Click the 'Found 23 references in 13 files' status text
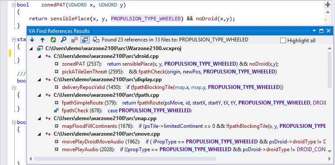The width and height of the screenshot is (335, 165). 175,40
